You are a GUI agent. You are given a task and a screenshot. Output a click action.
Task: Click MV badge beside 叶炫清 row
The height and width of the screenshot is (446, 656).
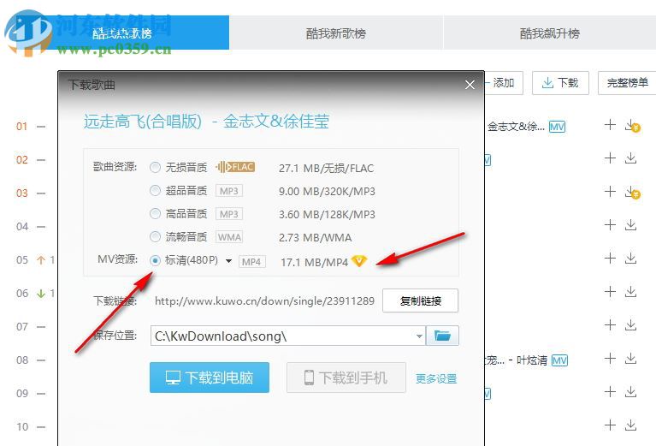[559, 360]
